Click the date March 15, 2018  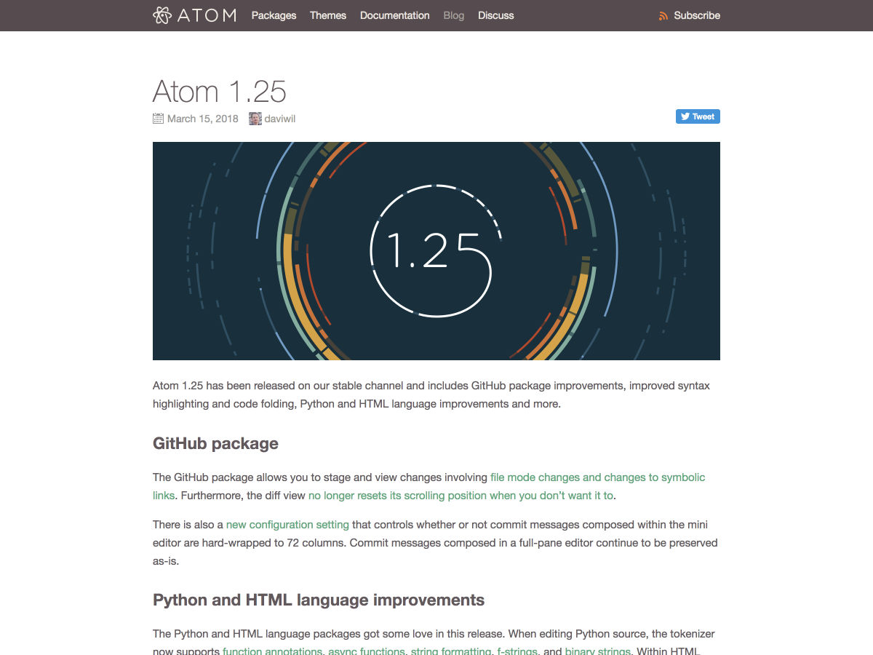[x=203, y=119]
